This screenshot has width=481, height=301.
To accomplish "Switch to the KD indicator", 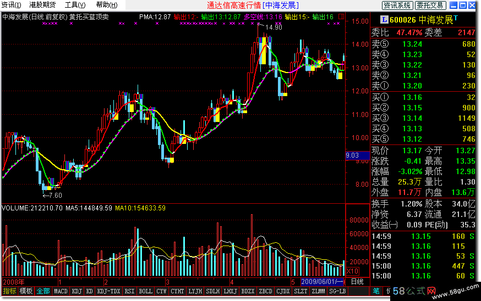I will coord(89,291).
